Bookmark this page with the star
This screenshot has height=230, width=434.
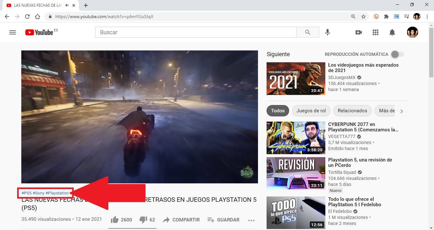point(363,16)
